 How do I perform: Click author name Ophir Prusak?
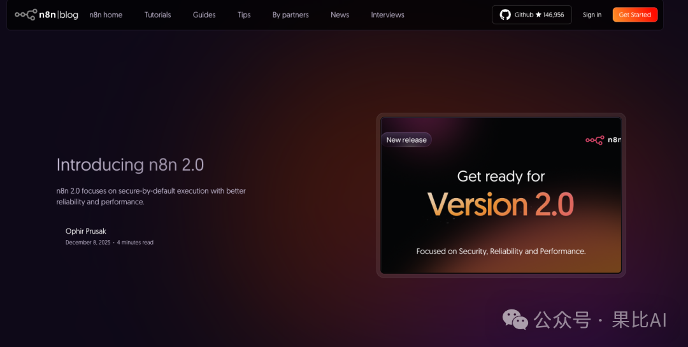click(x=85, y=231)
